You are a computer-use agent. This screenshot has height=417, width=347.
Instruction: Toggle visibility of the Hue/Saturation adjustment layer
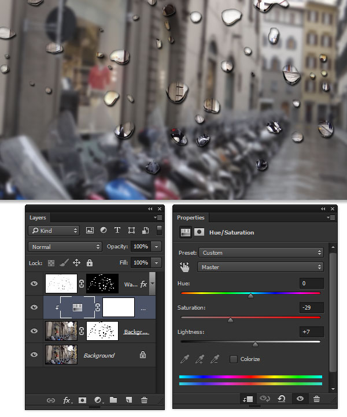tap(34, 308)
